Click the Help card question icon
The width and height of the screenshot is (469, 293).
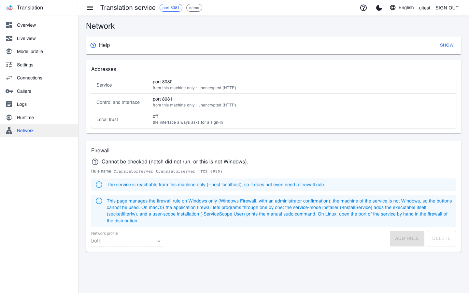tap(93, 45)
